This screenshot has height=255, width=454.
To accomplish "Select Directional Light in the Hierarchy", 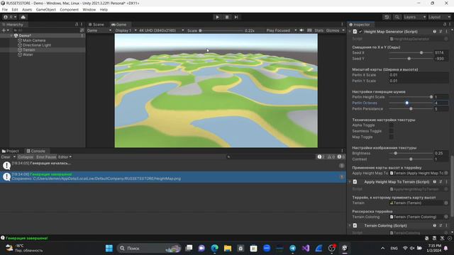I will pos(36,45).
